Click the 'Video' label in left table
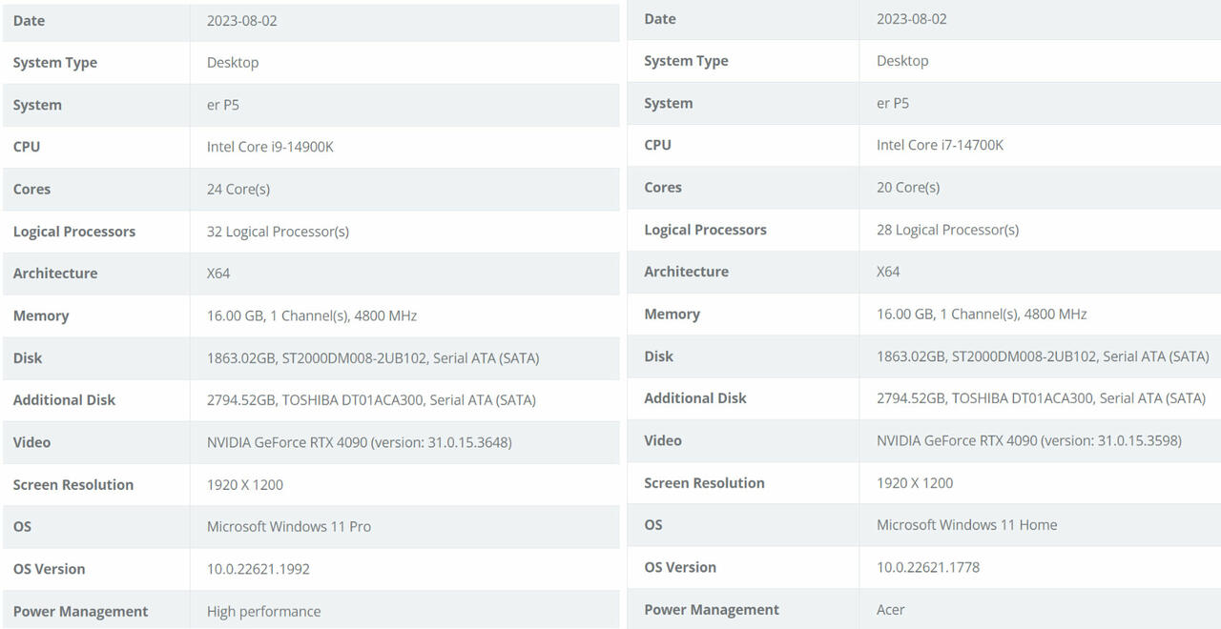 pyautogui.click(x=31, y=442)
